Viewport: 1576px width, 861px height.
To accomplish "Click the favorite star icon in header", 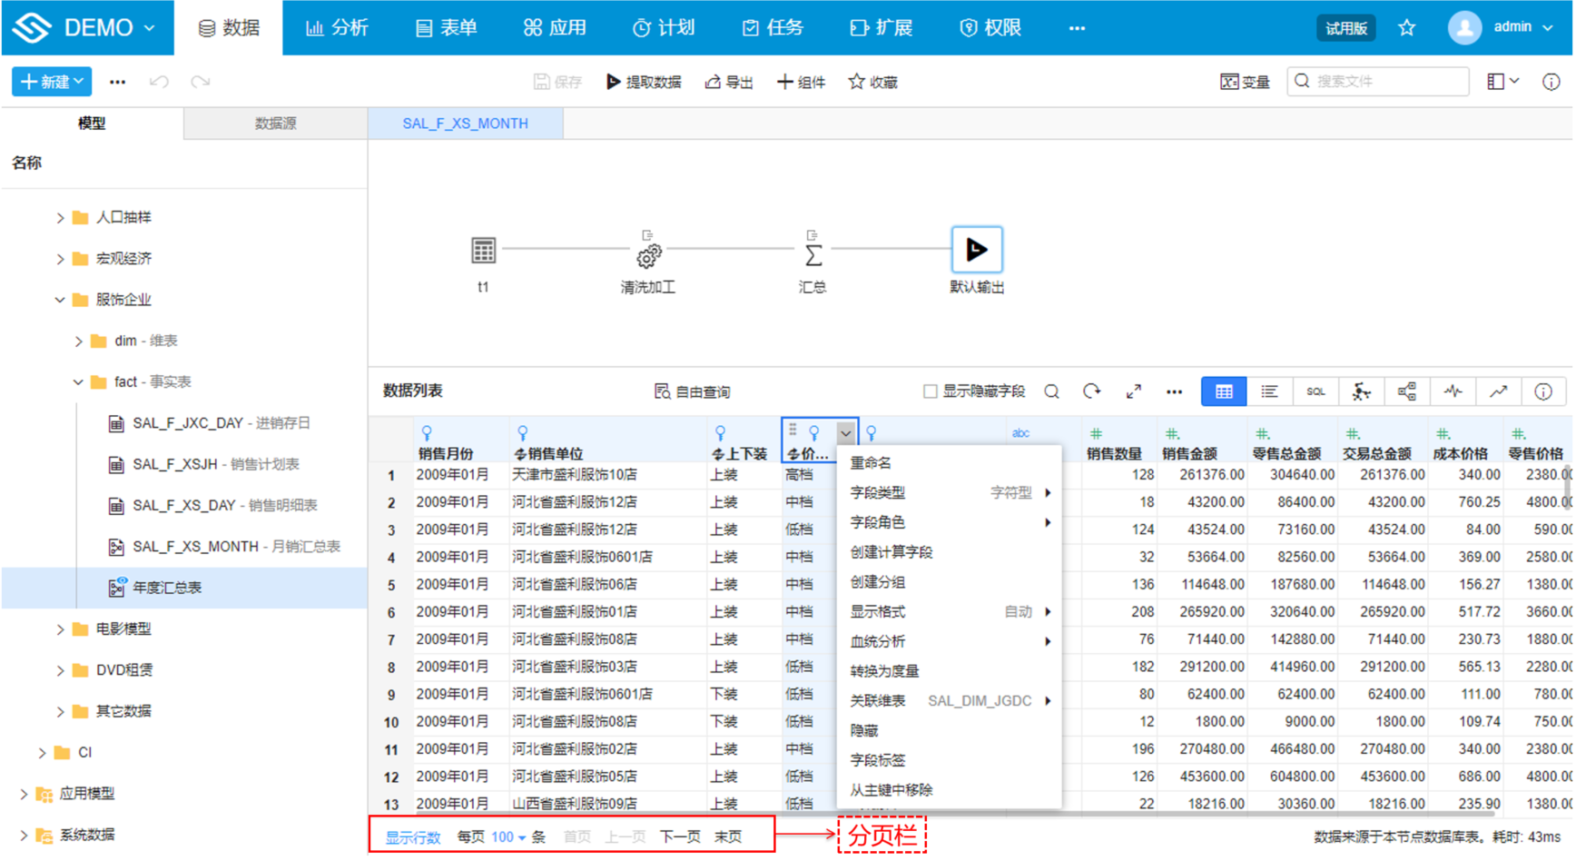I will 1406,28.
